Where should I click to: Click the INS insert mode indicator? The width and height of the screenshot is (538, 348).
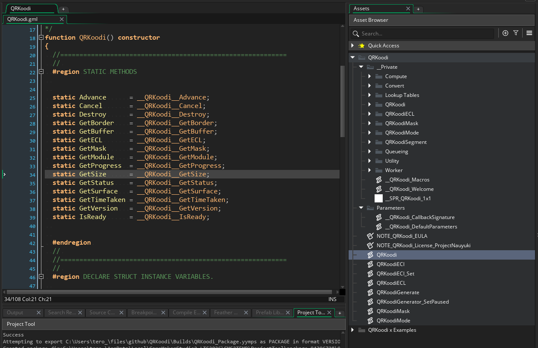(332, 299)
